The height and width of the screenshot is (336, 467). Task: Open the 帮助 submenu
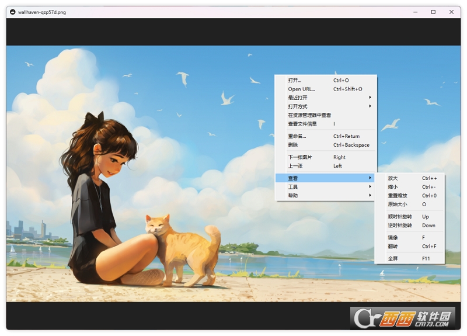(325, 196)
